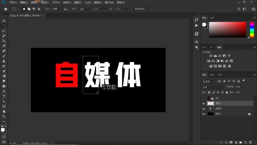The width and height of the screenshot is (257, 145).
Task: Select the Eyedropper tool
Action: pos(4,46)
